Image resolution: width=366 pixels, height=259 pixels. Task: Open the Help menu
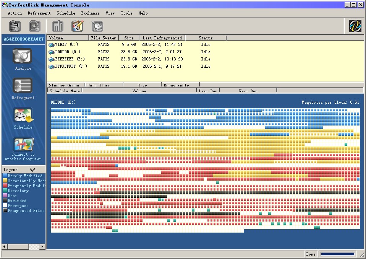coord(143,13)
